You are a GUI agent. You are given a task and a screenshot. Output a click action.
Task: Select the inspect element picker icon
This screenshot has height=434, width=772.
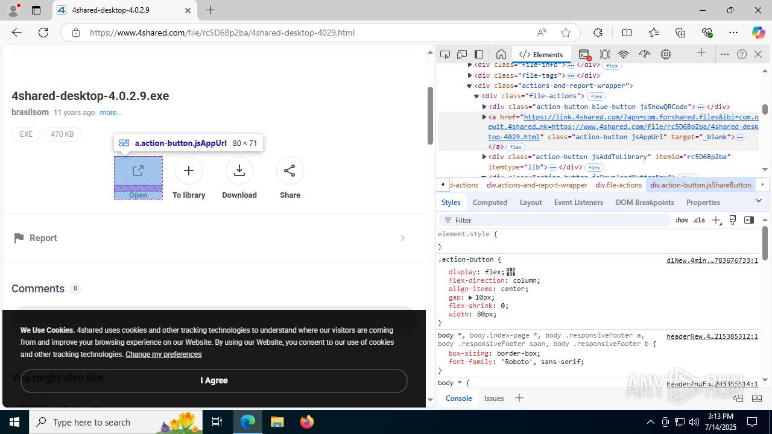[x=445, y=54]
